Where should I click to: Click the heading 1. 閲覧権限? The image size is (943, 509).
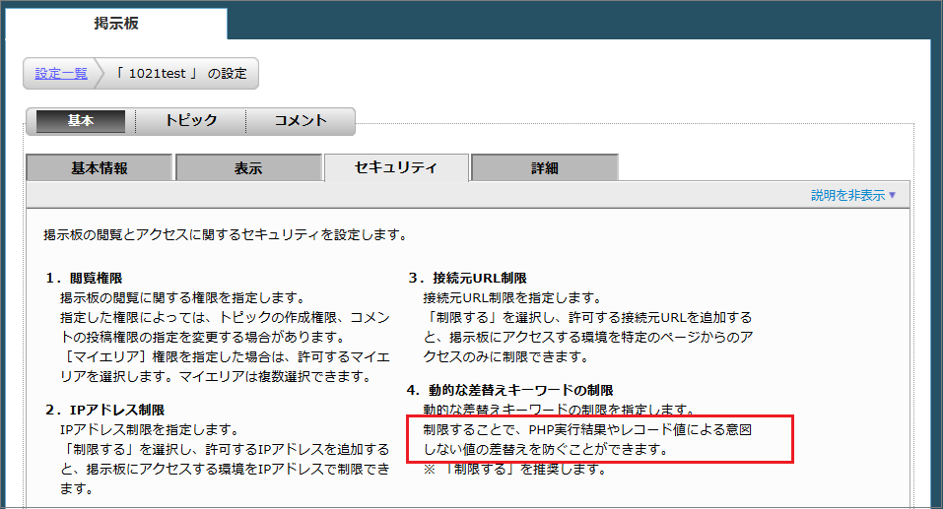click(90, 279)
